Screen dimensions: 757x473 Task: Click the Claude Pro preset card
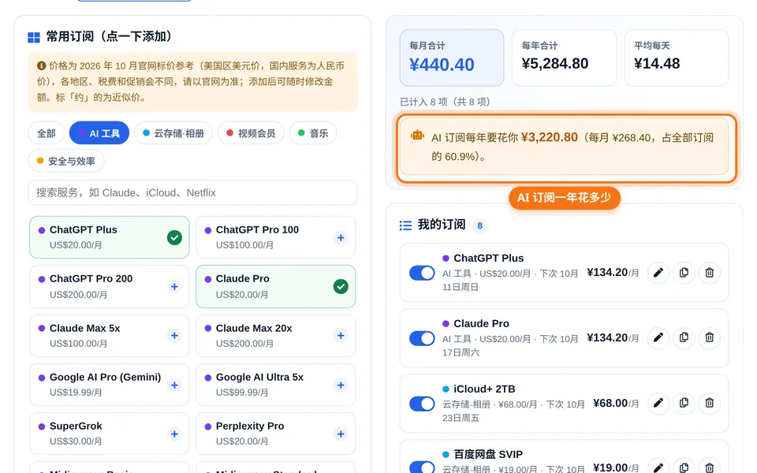click(x=276, y=286)
